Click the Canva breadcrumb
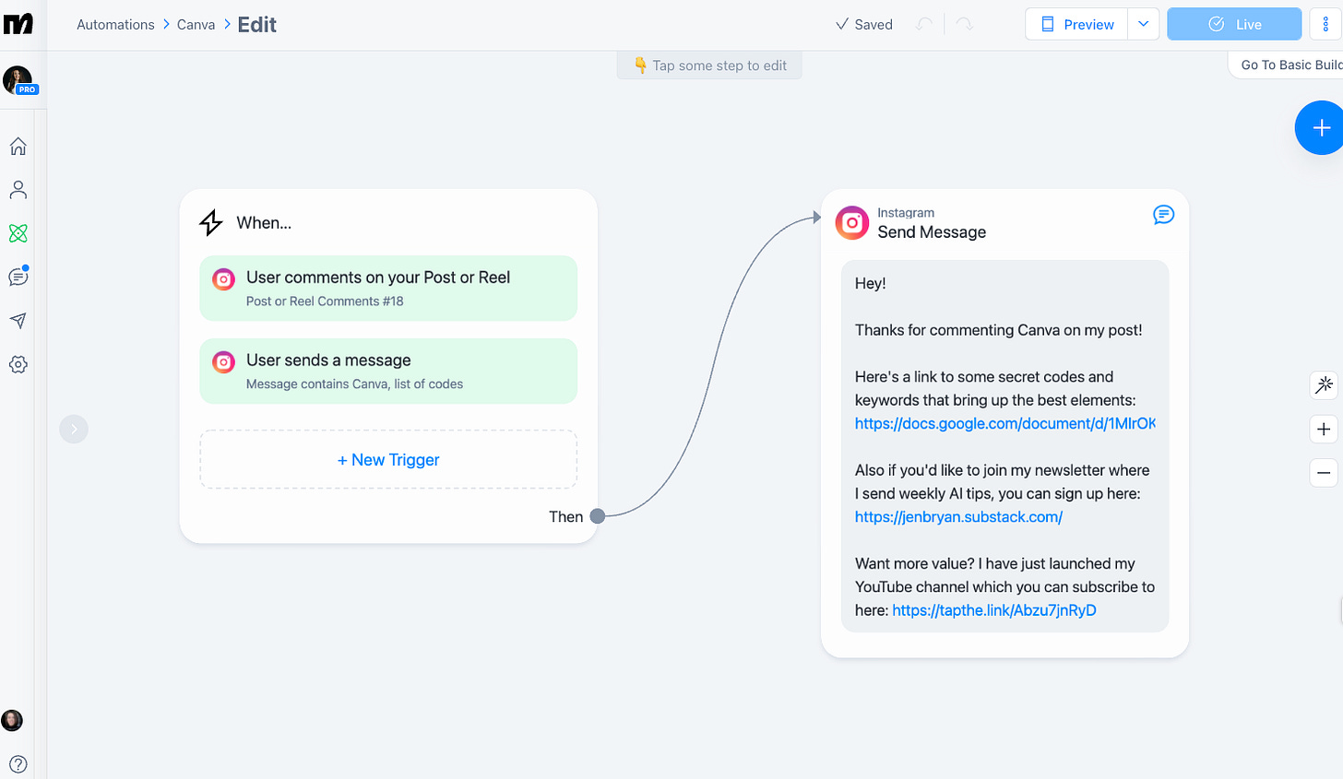This screenshot has height=779, width=1343. [x=196, y=25]
